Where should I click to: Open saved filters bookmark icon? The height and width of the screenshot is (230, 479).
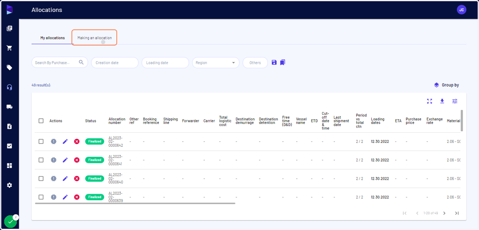coord(283,63)
